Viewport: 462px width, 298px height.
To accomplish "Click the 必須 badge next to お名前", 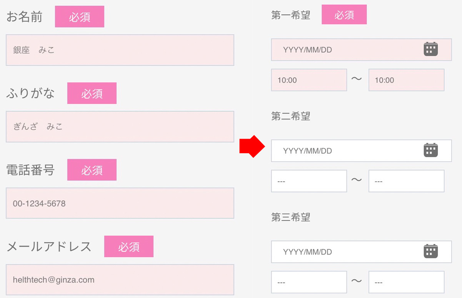I will click(x=80, y=17).
